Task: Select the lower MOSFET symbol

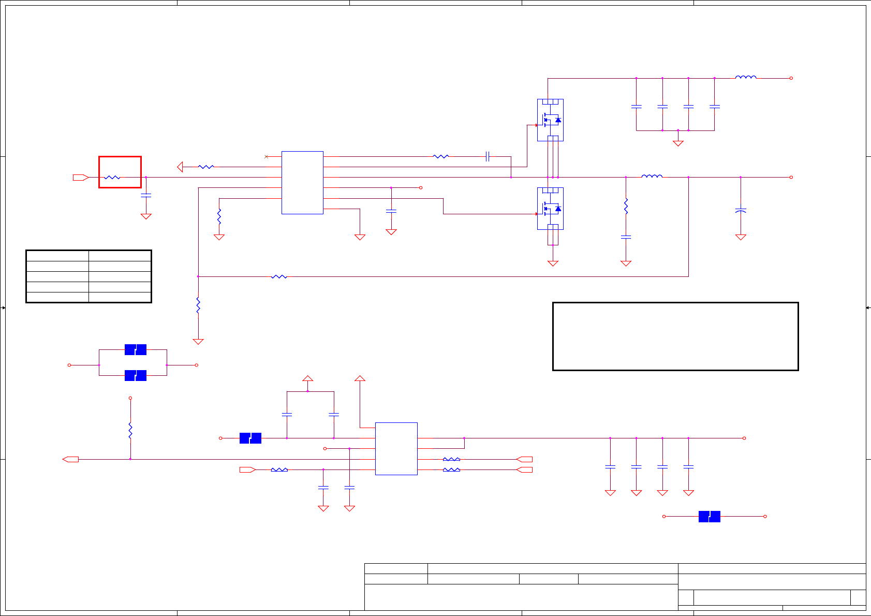Action: [x=550, y=209]
